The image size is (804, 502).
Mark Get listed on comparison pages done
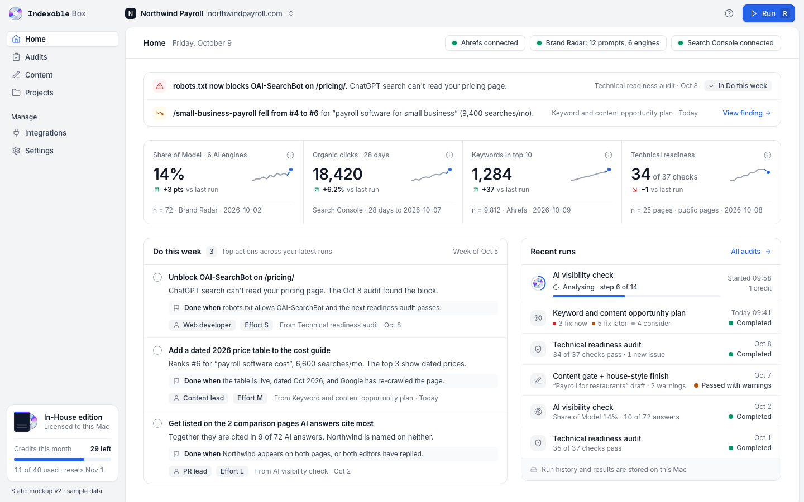[157, 423]
